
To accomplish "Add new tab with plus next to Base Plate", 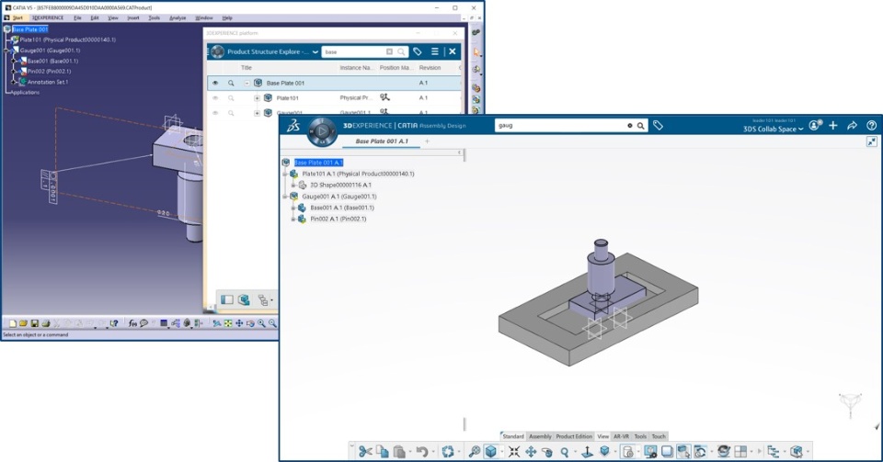I will point(427,141).
